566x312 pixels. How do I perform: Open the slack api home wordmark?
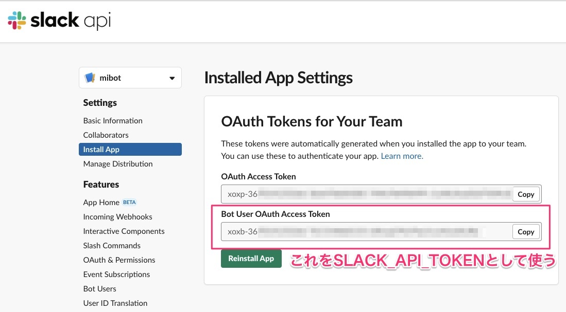pyautogui.click(x=71, y=20)
